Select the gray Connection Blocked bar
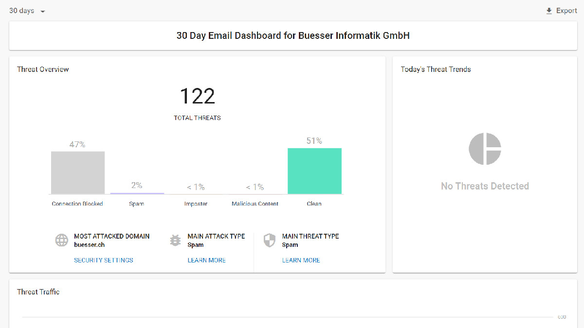The image size is (584, 328). pos(78,173)
